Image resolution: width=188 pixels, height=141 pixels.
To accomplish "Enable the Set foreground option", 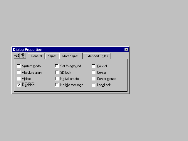I will [57, 66].
